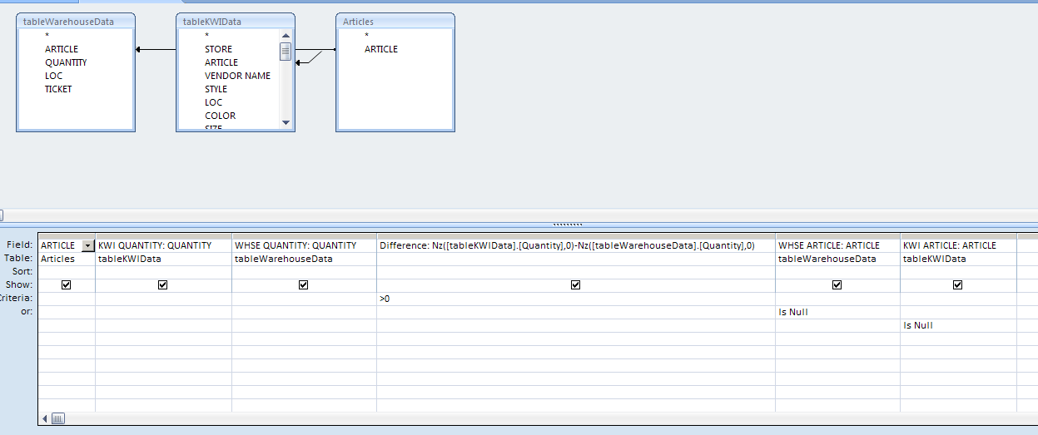Click the Difference expression field cell

point(576,245)
